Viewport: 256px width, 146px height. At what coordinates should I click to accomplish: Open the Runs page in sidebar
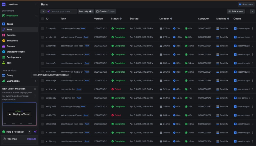tap(19, 29)
